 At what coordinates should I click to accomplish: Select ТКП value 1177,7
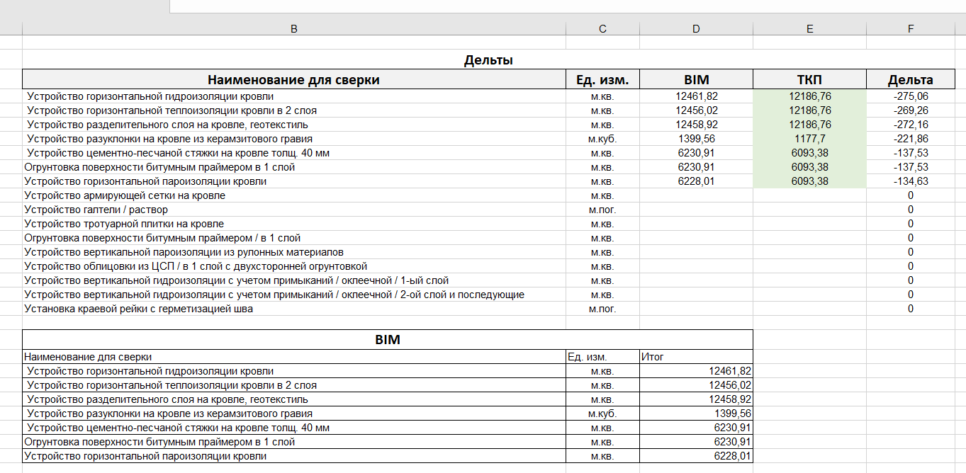[809, 139]
